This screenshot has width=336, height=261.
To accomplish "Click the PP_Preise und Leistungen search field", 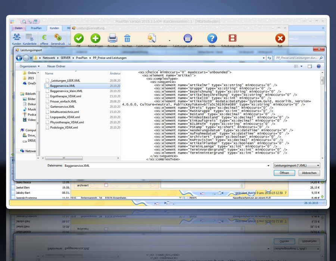I will [296, 58].
